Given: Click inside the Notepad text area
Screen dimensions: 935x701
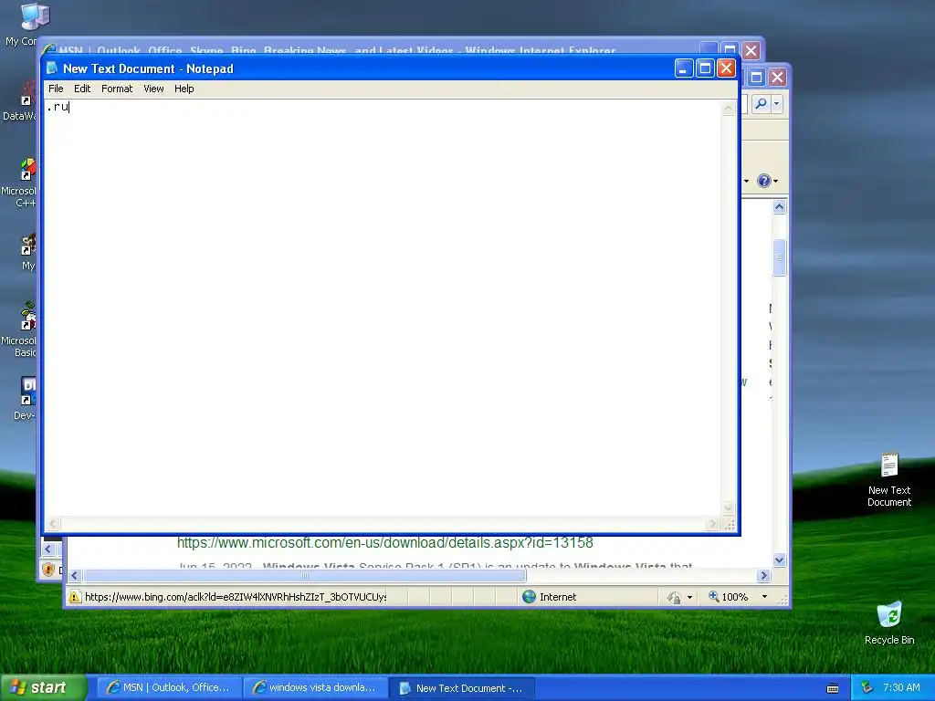Looking at the screenshot, I should click(x=382, y=307).
